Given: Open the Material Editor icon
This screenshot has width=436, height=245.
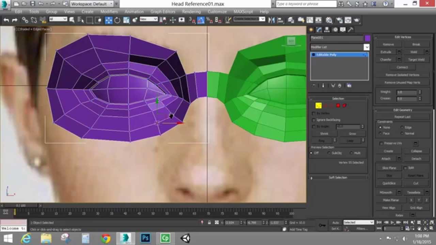Looking at the screenshot, I should click(329, 20).
